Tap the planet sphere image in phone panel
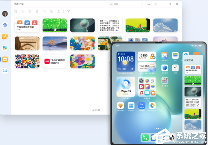The height and width of the screenshot is (145, 208). coord(193,92)
